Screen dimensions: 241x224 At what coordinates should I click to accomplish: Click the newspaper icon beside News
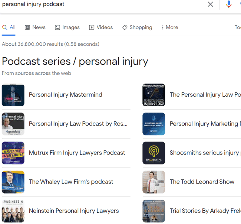tap(27, 27)
